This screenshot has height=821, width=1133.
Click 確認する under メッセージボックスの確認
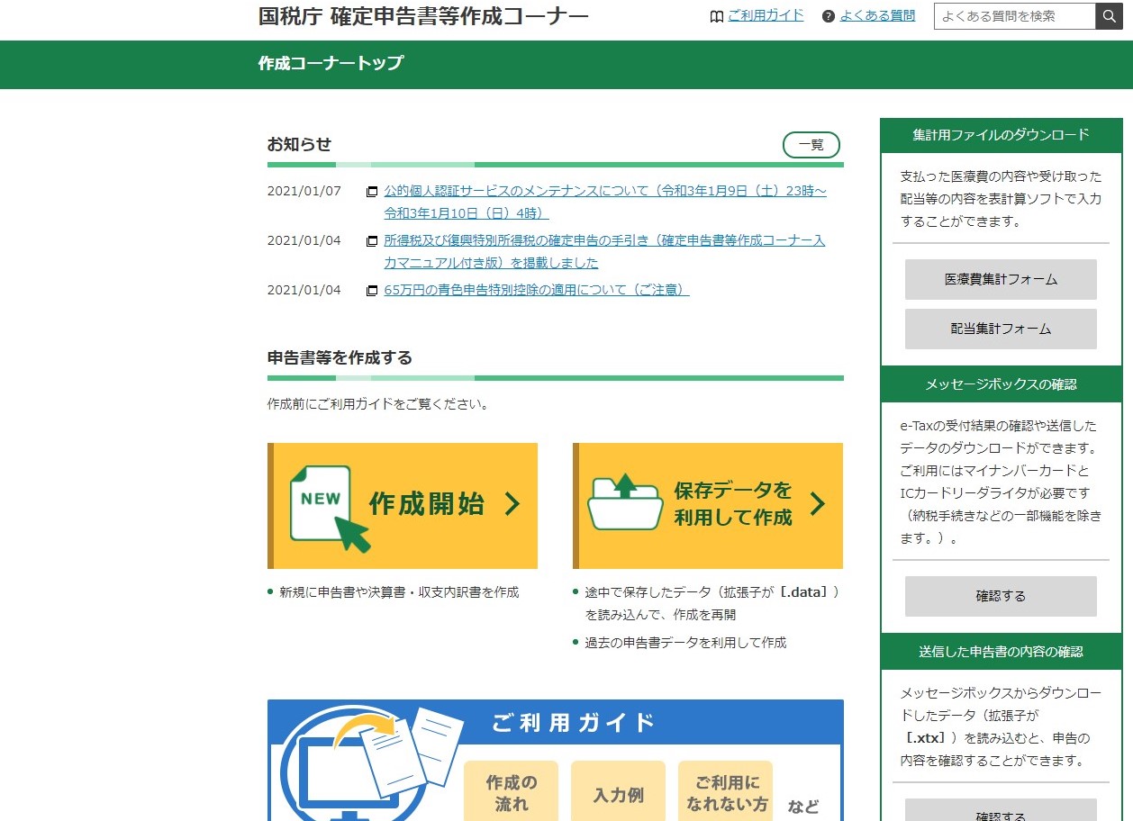1001,596
